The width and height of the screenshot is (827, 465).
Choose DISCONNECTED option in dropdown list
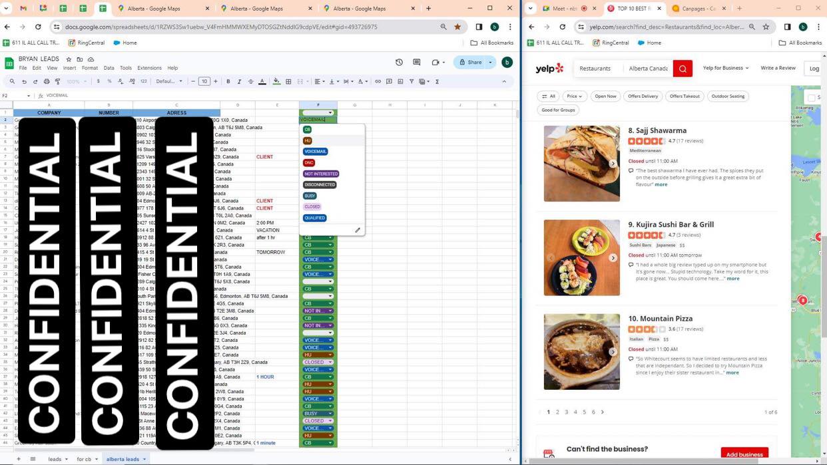coord(320,185)
